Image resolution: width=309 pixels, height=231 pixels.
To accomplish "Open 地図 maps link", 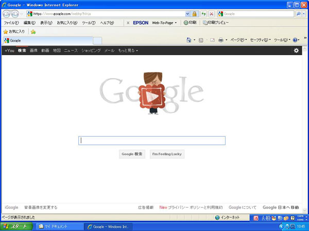I will point(57,50).
